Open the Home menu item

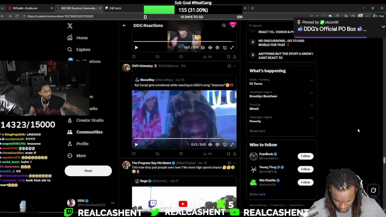point(78,38)
